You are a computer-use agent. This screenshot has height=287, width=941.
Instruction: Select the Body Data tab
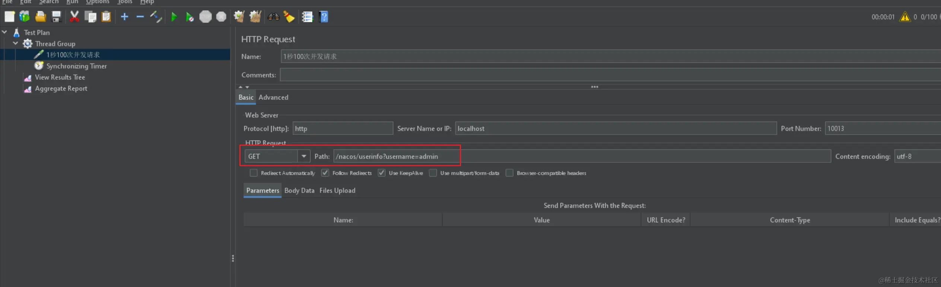point(299,190)
